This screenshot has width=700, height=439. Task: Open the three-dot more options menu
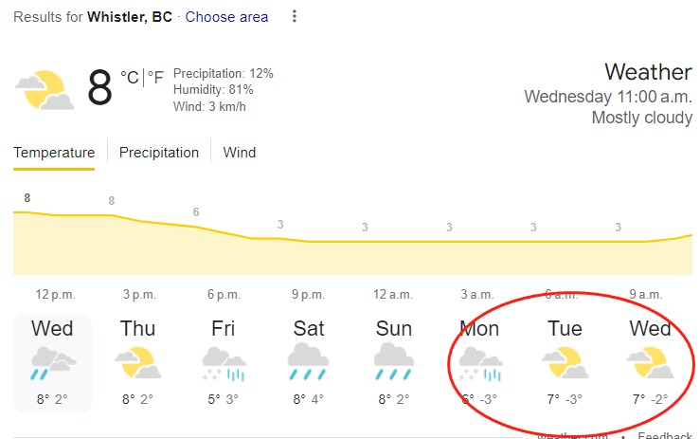point(295,16)
